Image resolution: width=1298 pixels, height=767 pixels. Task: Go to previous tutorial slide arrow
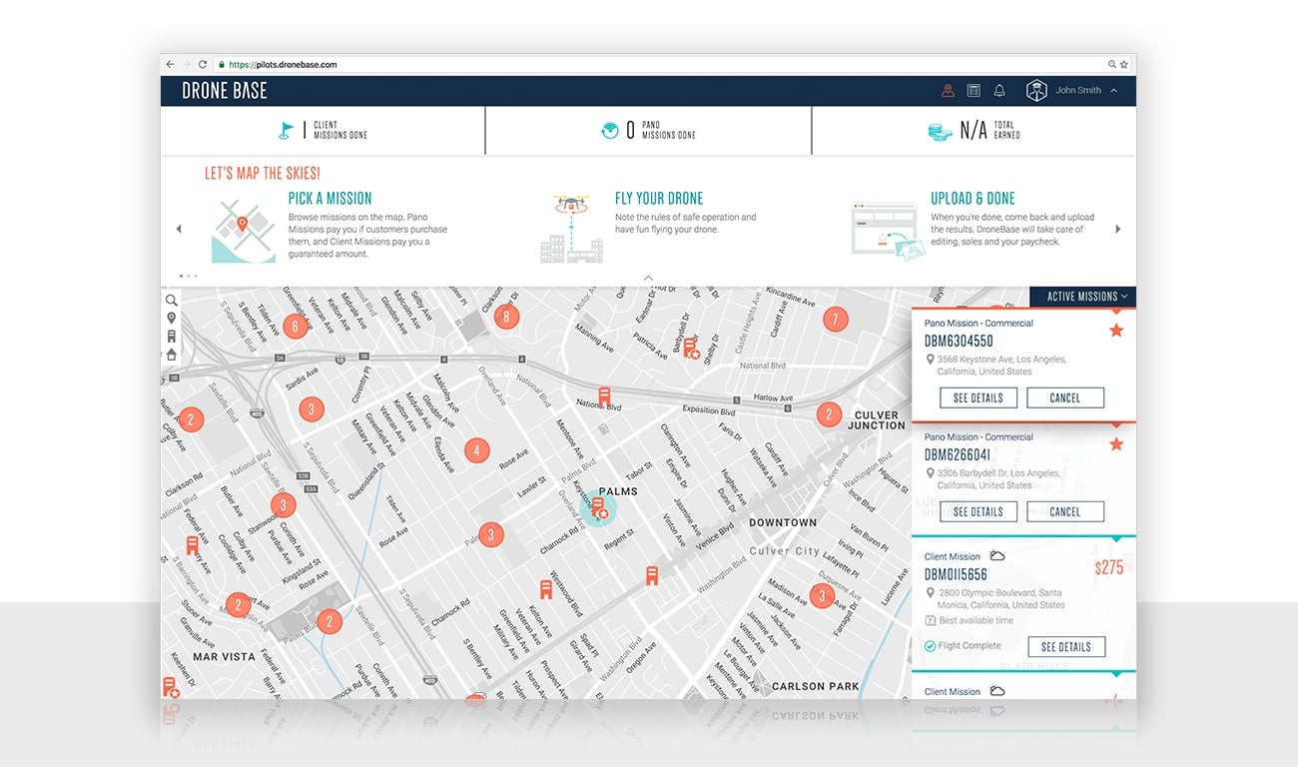coord(179,229)
